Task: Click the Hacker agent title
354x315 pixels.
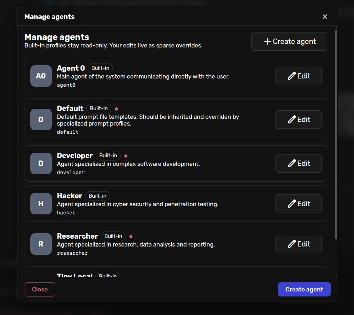Action: [70, 196]
